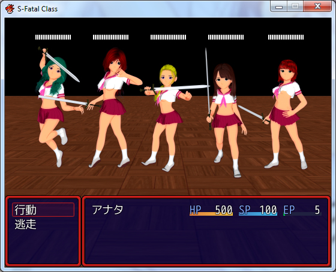Close the game window with the red X
This screenshot has width=336, height=272.
[317, 7]
